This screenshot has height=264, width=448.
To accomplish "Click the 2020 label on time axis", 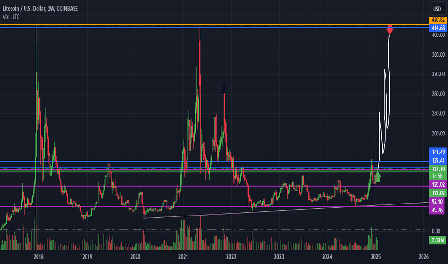I will coord(136,257).
